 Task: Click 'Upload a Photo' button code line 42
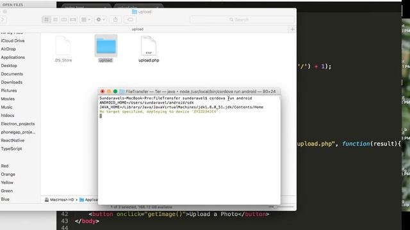(x=179, y=214)
